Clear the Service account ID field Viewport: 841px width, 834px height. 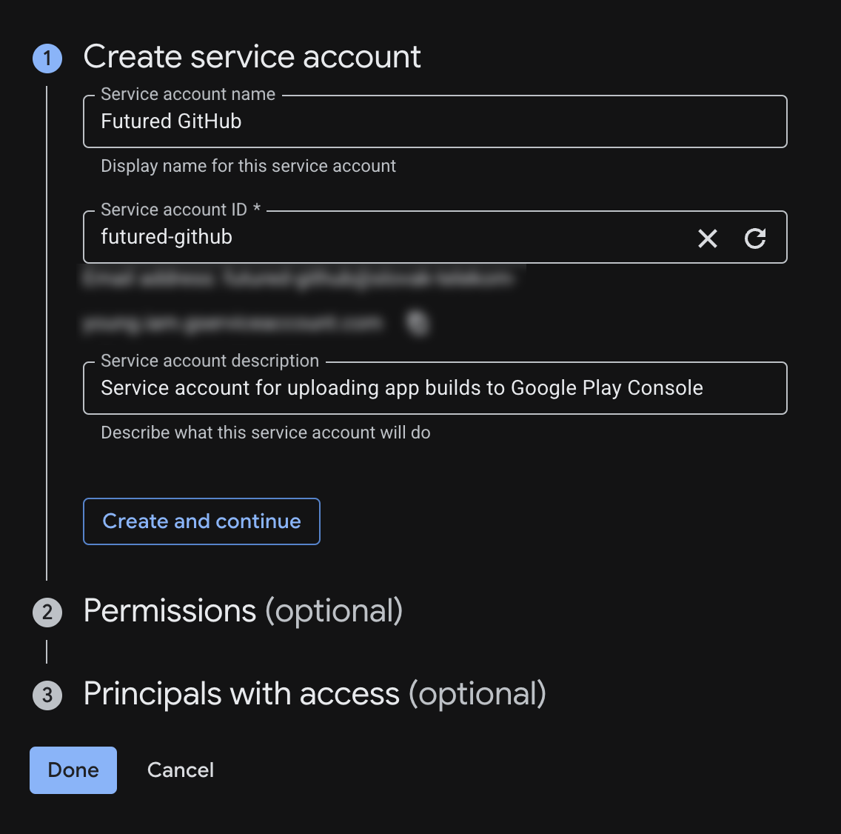[708, 238]
